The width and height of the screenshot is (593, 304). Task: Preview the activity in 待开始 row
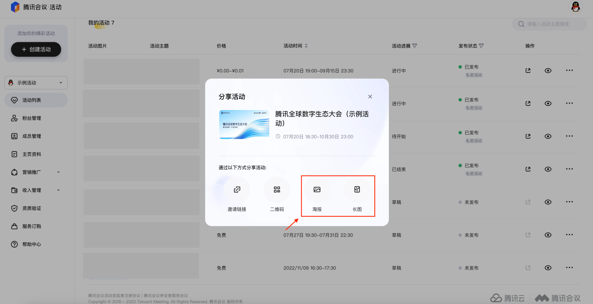pos(548,136)
